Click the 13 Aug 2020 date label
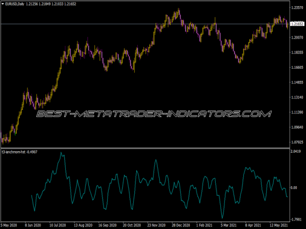Viewport: 306px width, 229px height. point(83,225)
